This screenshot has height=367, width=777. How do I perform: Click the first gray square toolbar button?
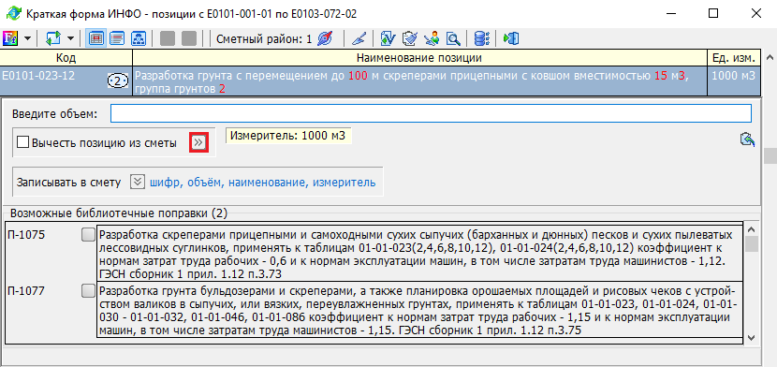[x=168, y=38]
